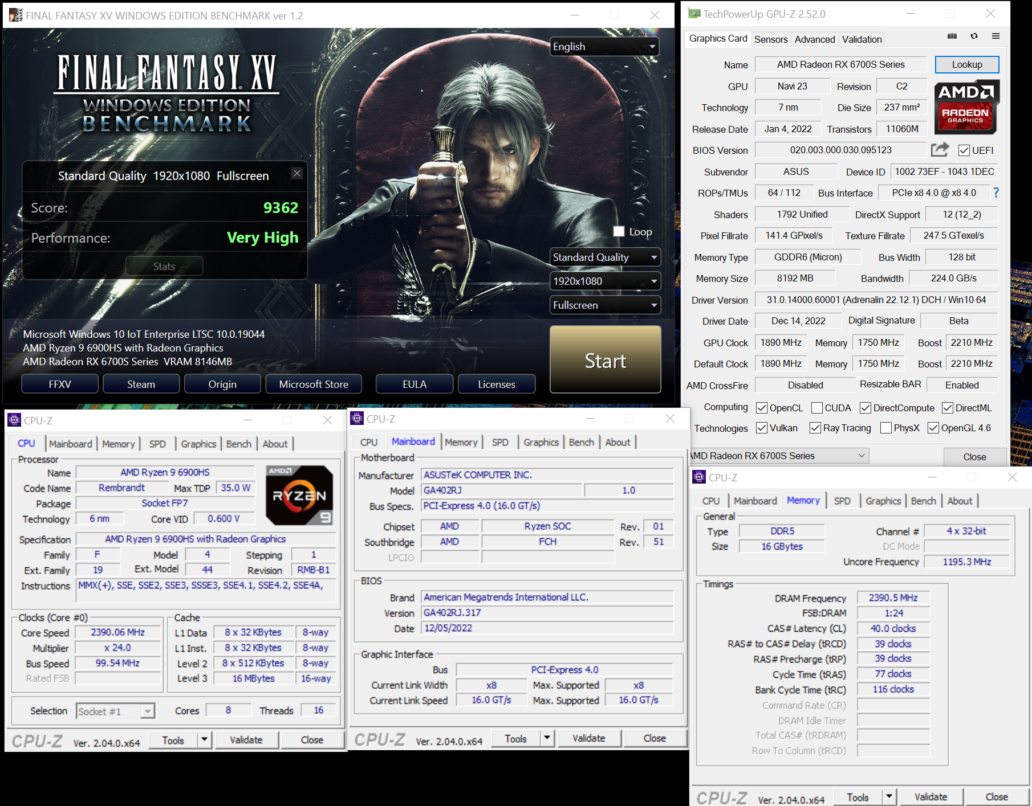
Task: Click Lookup button in GPU-Z
Action: coord(967,64)
